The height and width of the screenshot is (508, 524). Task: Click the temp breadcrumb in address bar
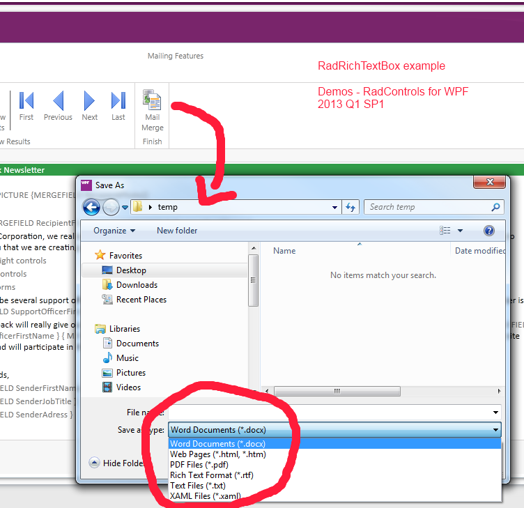(167, 207)
